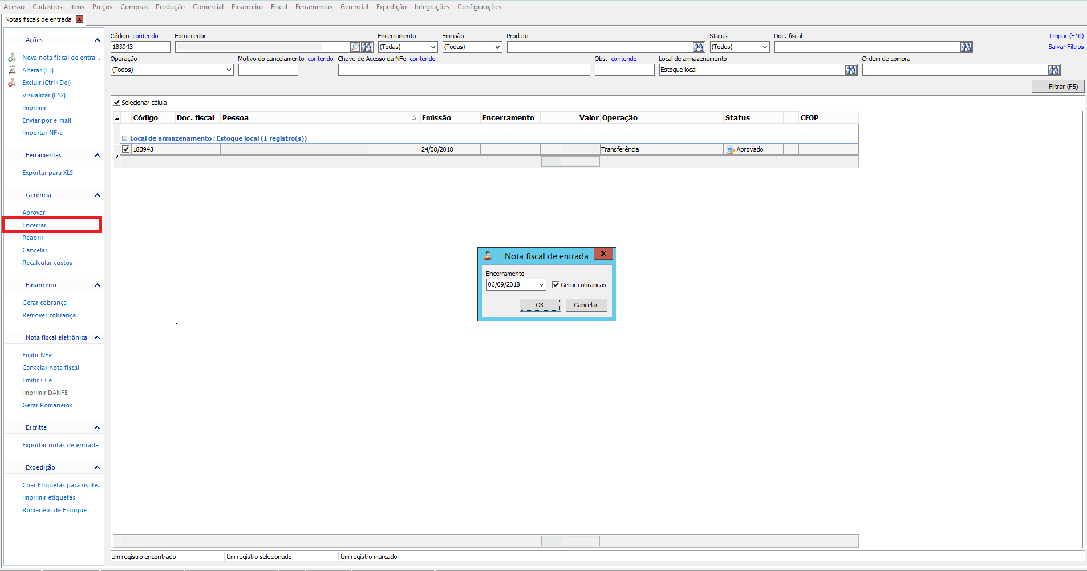Click the Salvar Filtros link
Viewport: 1087px width, 571px height.
click(x=1066, y=47)
